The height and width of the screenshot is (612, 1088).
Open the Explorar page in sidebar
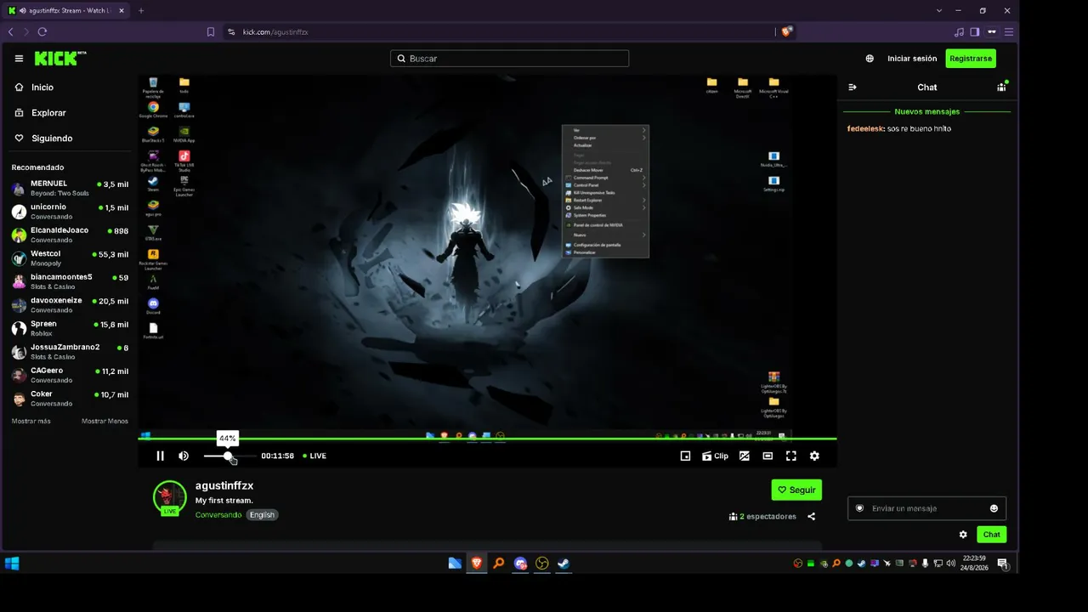pos(40,112)
